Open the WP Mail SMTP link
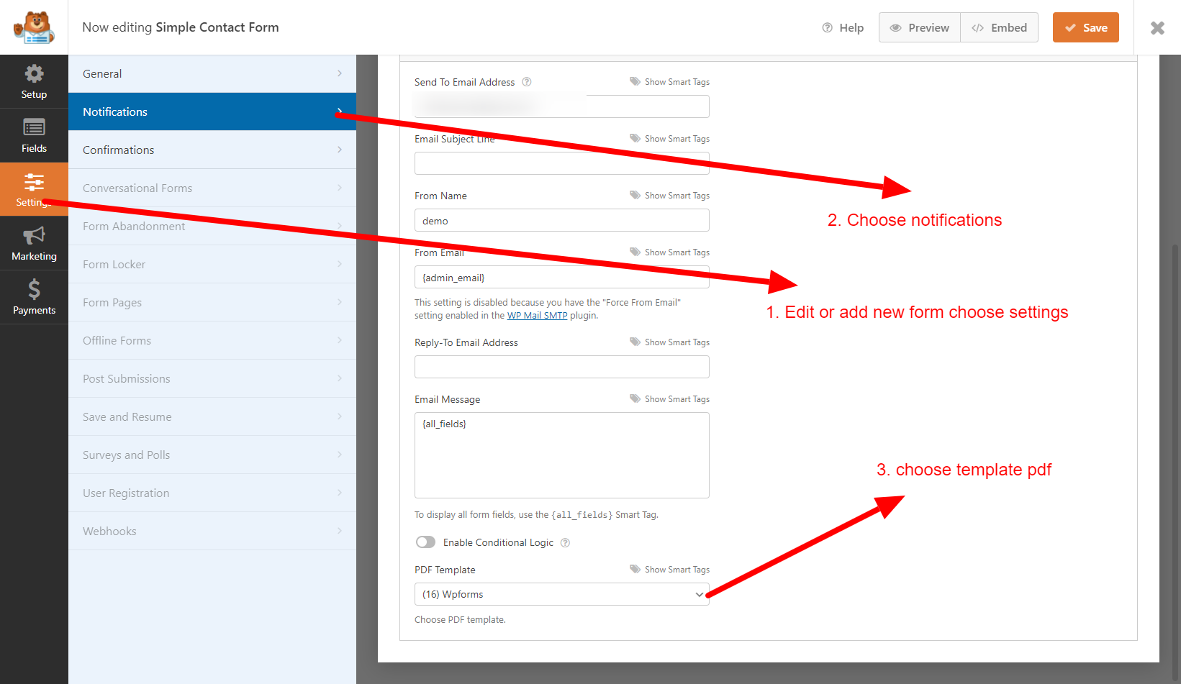1181x684 pixels. coord(537,315)
